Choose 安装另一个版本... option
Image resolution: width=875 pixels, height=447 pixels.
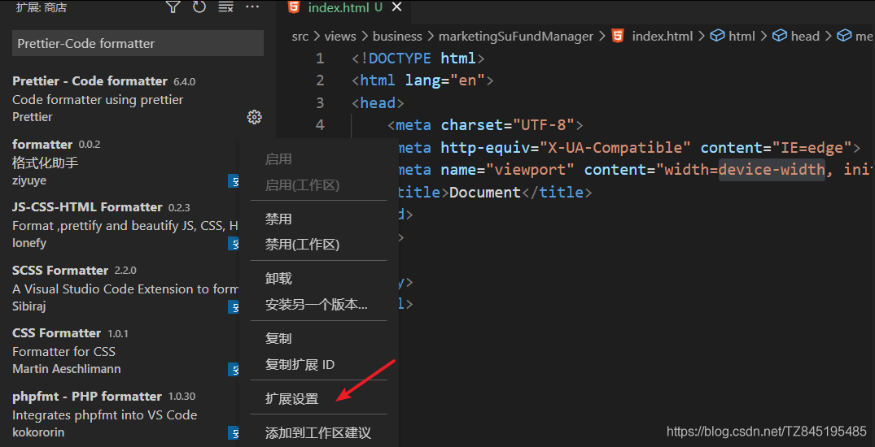click(317, 305)
